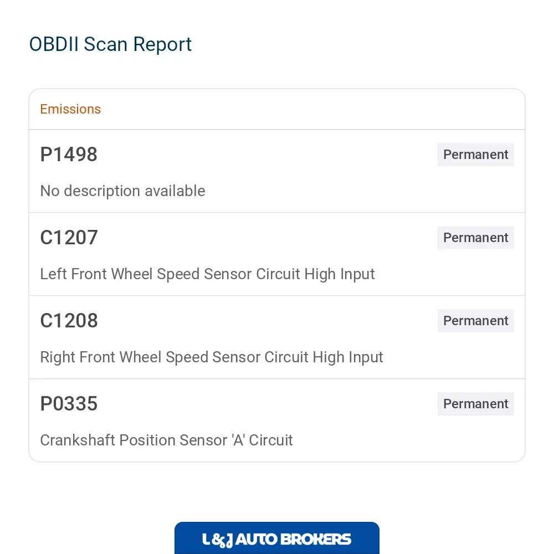The image size is (554, 554).
Task: Select the Right Front Wheel Speed Sensor description
Action: 212,357
